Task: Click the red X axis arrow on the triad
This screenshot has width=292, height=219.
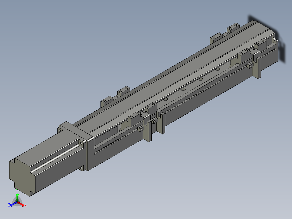Action: pyautogui.click(x=21, y=204)
